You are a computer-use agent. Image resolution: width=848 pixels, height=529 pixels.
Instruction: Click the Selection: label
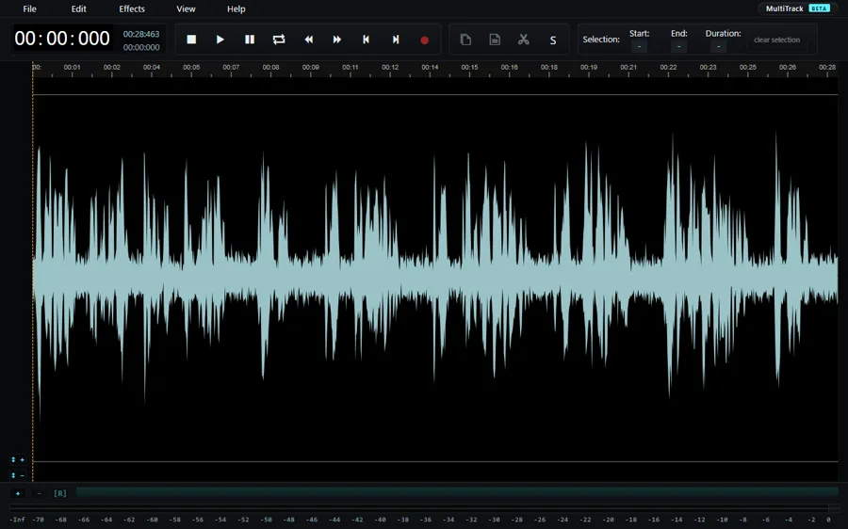601,40
